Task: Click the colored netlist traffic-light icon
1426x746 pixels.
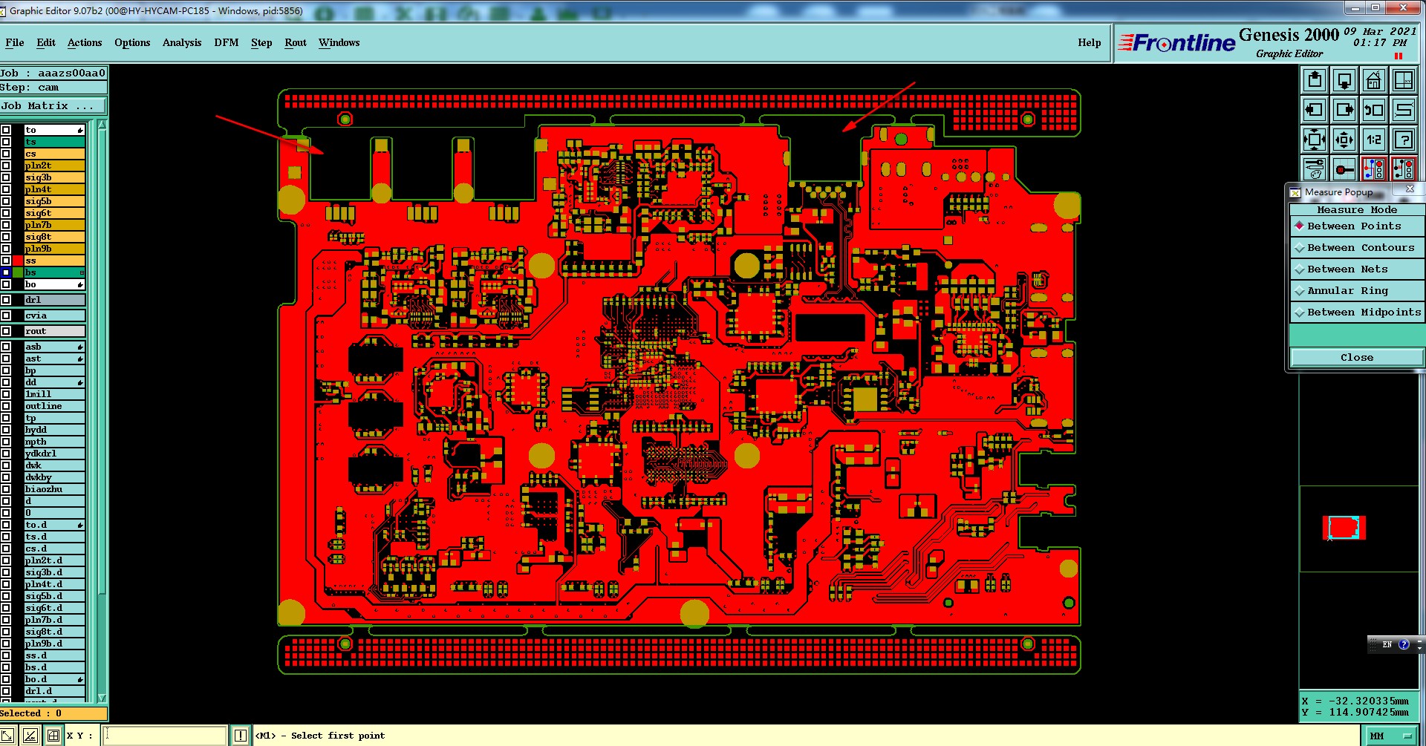Action: click(x=1374, y=169)
